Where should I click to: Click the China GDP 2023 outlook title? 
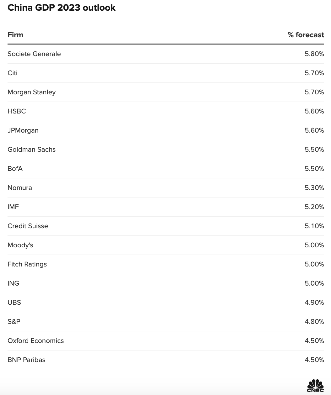62,8
